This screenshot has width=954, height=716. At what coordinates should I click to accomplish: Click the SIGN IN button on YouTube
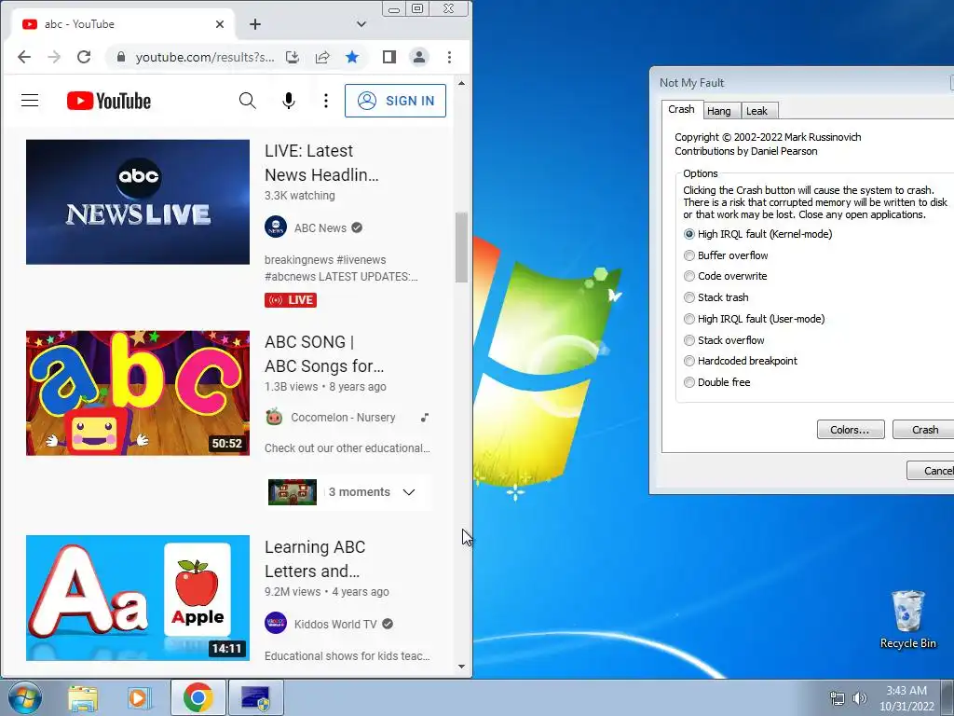coord(395,101)
